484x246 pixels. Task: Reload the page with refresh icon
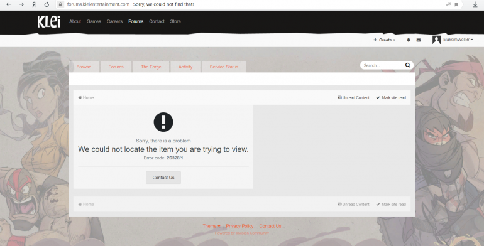(x=47, y=4)
